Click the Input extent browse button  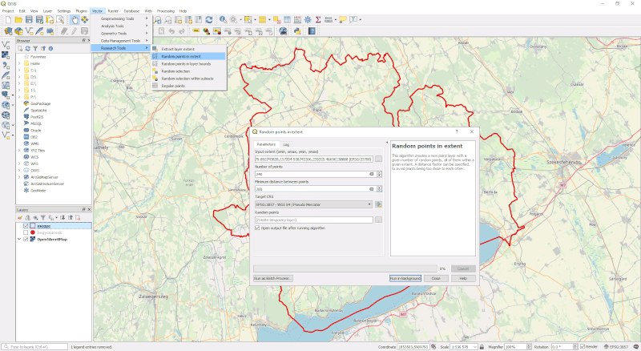coord(378,159)
